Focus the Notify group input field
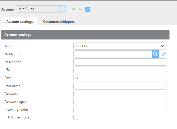The width and height of the screenshot is (177, 129). click(x=113, y=54)
